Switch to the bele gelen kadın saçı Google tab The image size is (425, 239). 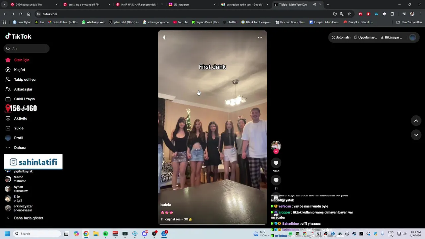coord(245,5)
